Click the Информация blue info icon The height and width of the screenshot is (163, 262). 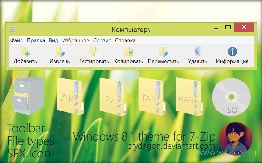tap(232, 52)
